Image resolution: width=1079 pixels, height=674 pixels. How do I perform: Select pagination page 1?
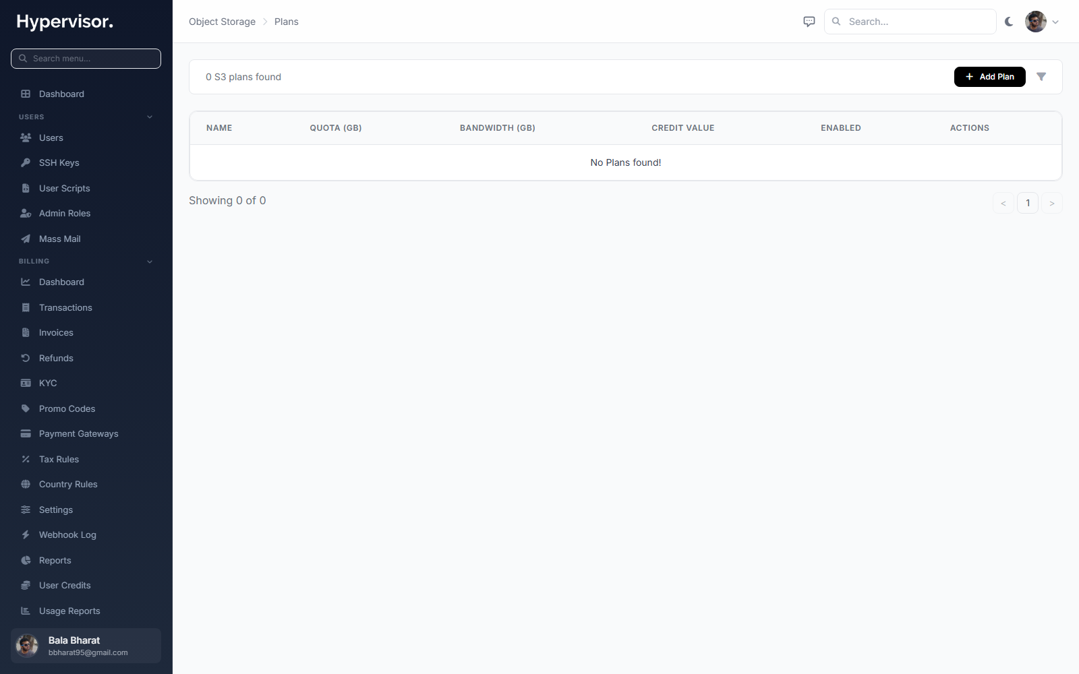tap(1028, 203)
